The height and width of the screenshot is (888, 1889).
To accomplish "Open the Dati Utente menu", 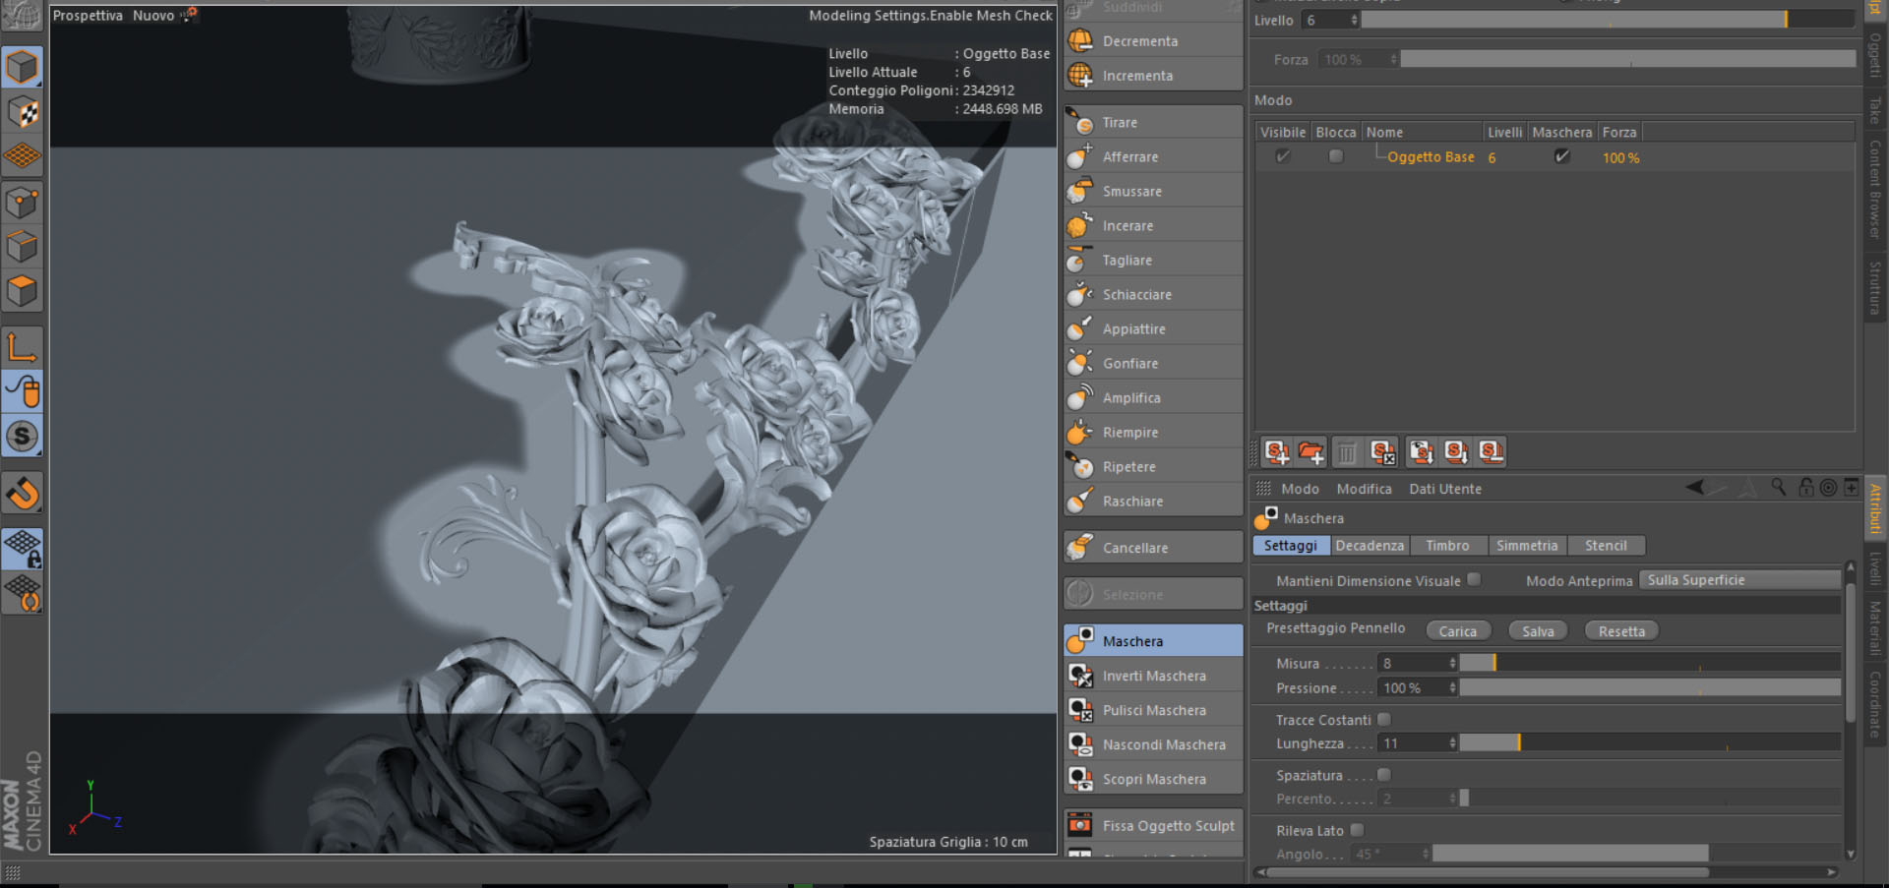I will click(1445, 489).
